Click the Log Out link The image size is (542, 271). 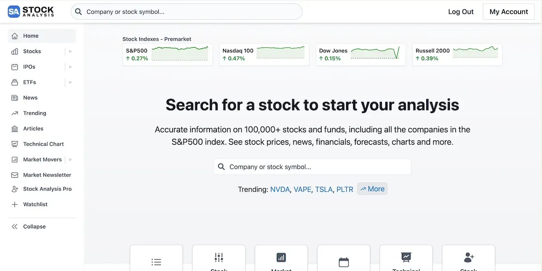(461, 12)
